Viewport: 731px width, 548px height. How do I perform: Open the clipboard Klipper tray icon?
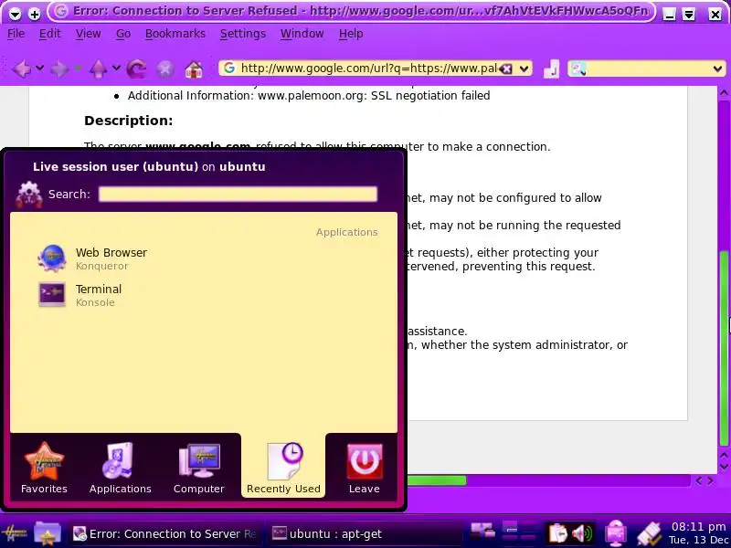[556, 534]
